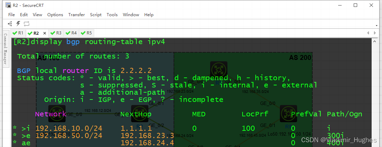Click the Path/Ogn column header
382x147 pixels.
click(x=344, y=114)
